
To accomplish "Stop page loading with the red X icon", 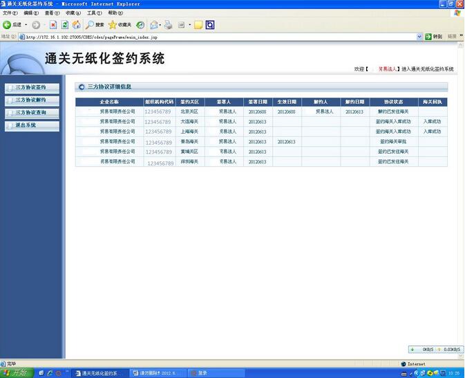I will (53, 25).
